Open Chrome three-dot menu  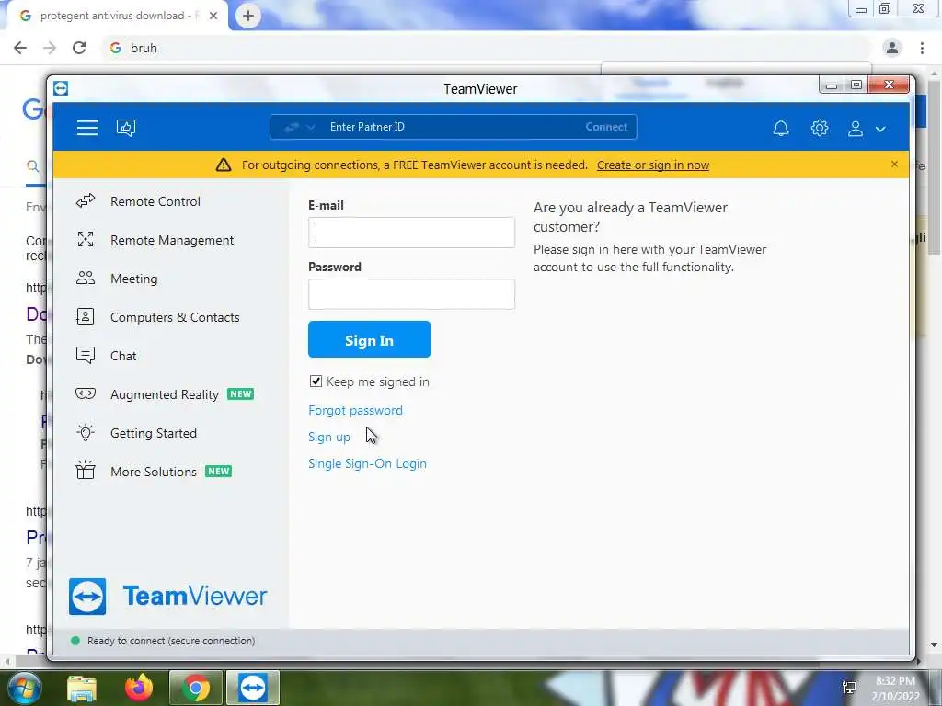tap(922, 48)
